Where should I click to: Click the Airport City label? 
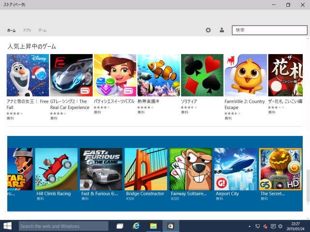click(227, 193)
